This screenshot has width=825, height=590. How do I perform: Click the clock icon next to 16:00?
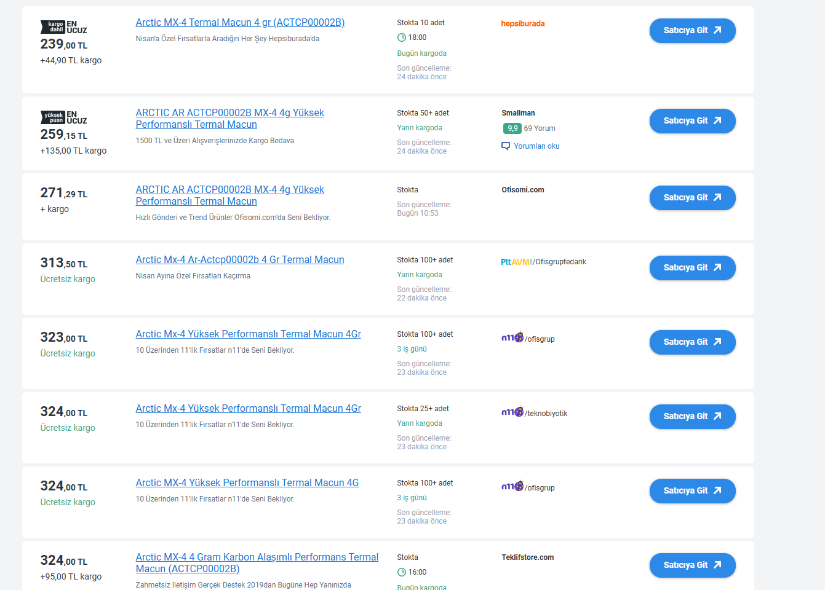pyautogui.click(x=402, y=572)
